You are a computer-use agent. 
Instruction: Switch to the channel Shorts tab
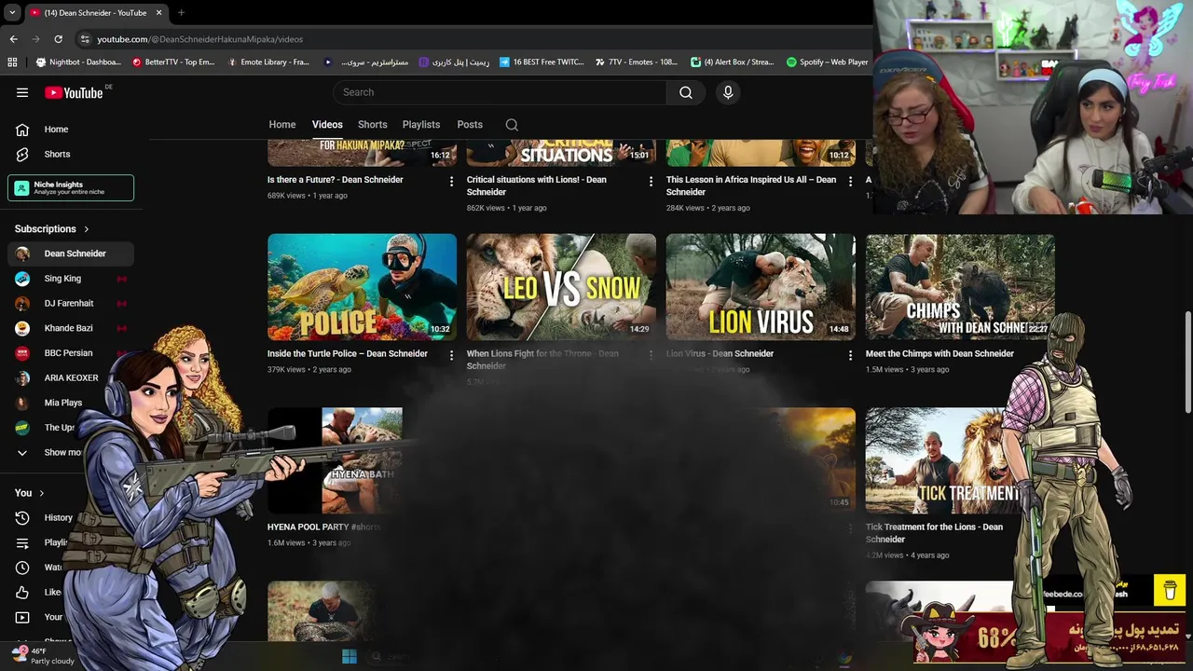click(x=373, y=125)
